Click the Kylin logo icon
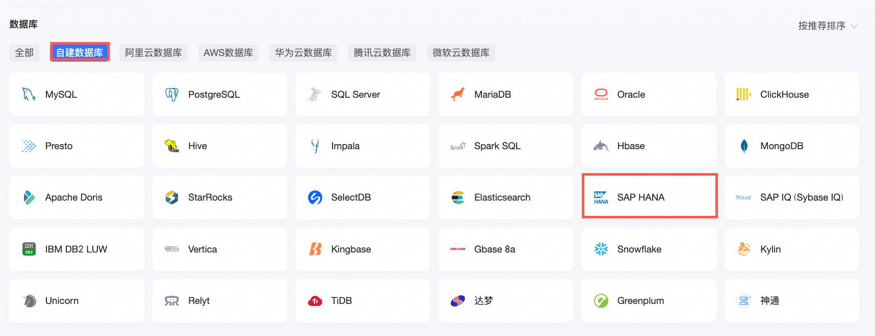Screen dimensions: 875x336 click(744, 249)
